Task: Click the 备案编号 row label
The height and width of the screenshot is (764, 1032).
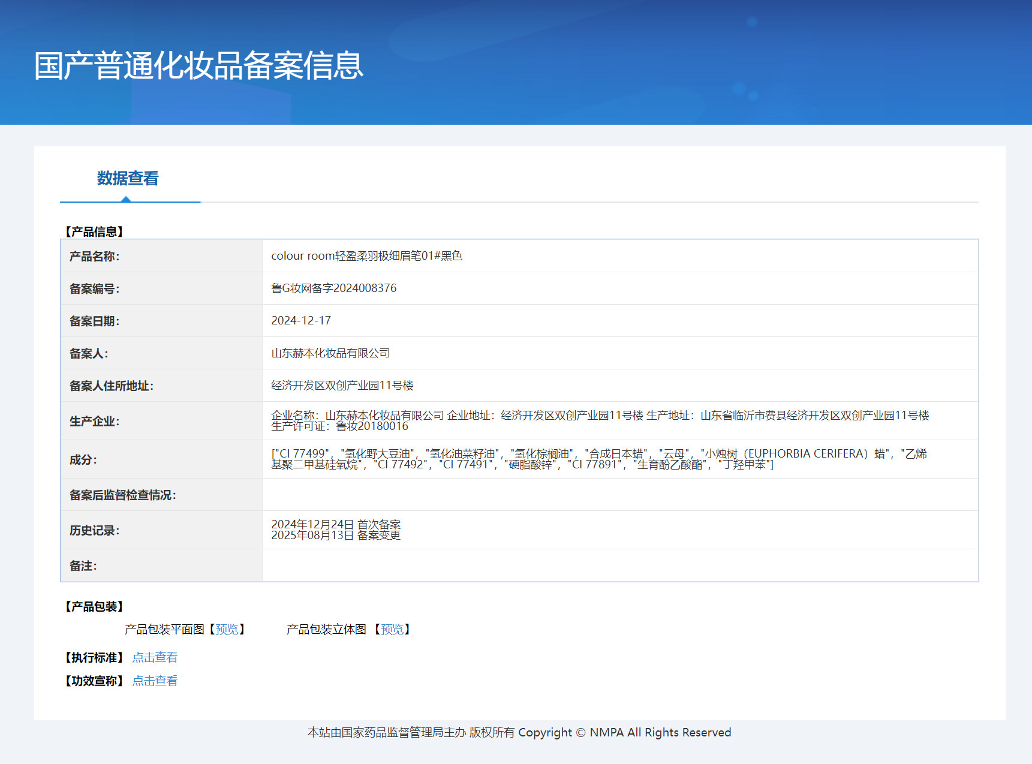Action: pyautogui.click(x=94, y=289)
